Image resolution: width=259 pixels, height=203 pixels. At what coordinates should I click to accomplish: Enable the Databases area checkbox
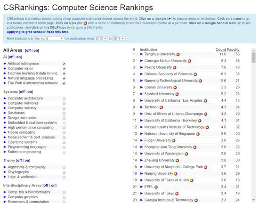64,113
